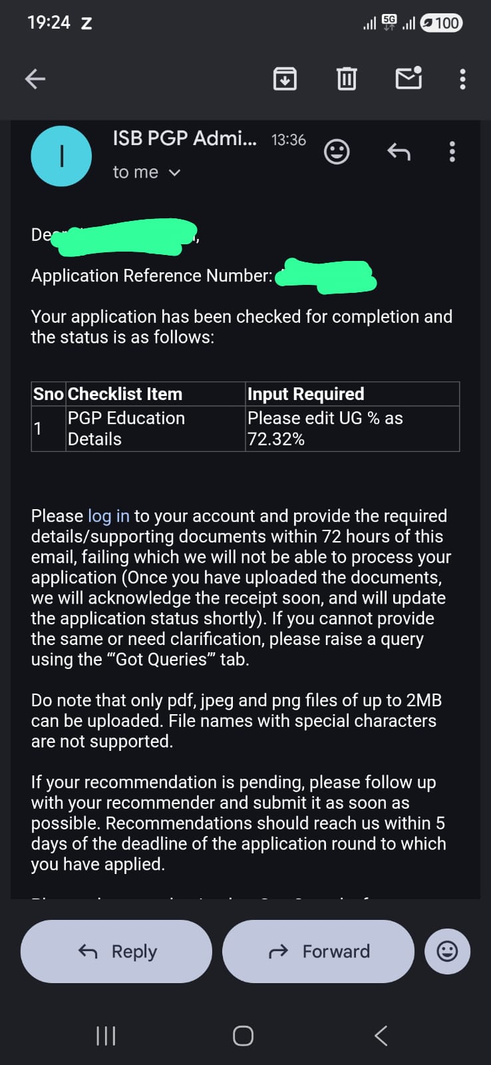Tap the back arrow to leave email
The image size is (491, 1065).
[x=35, y=79]
